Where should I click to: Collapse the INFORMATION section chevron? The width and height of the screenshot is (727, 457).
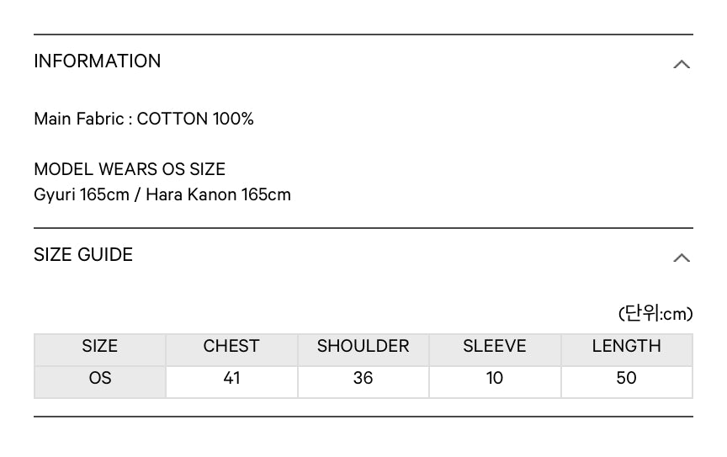click(681, 64)
